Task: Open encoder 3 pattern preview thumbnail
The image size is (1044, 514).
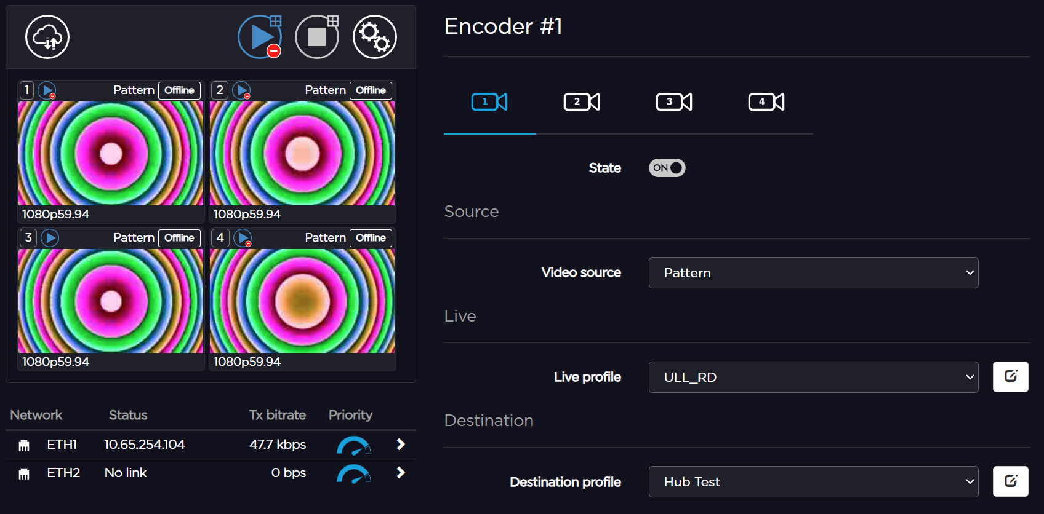Action: (111, 301)
